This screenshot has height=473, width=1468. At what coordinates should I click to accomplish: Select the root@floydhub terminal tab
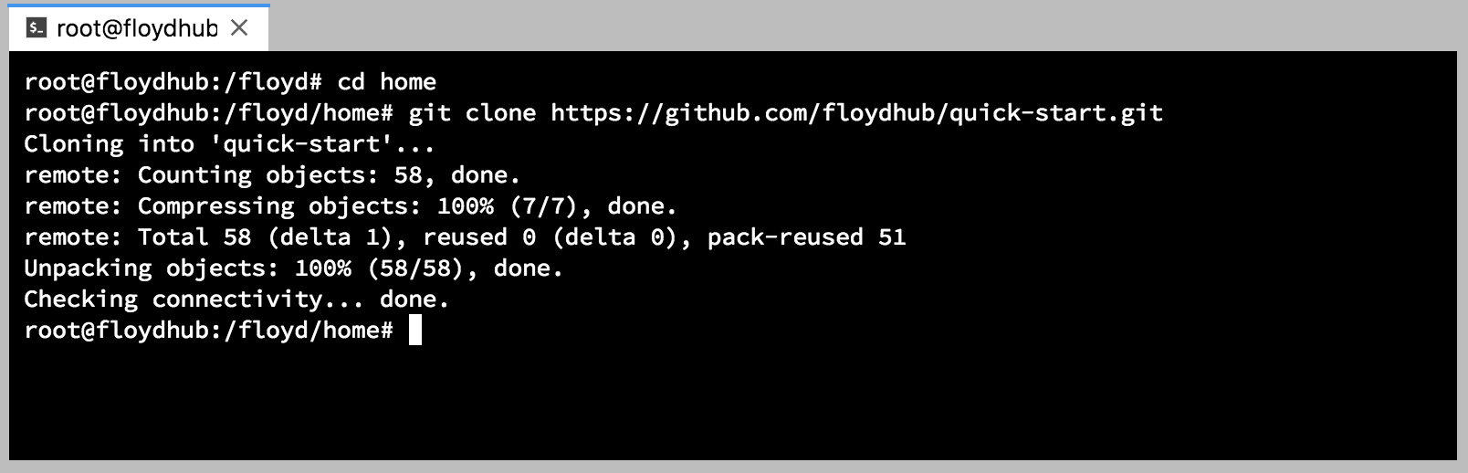click(x=136, y=28)
